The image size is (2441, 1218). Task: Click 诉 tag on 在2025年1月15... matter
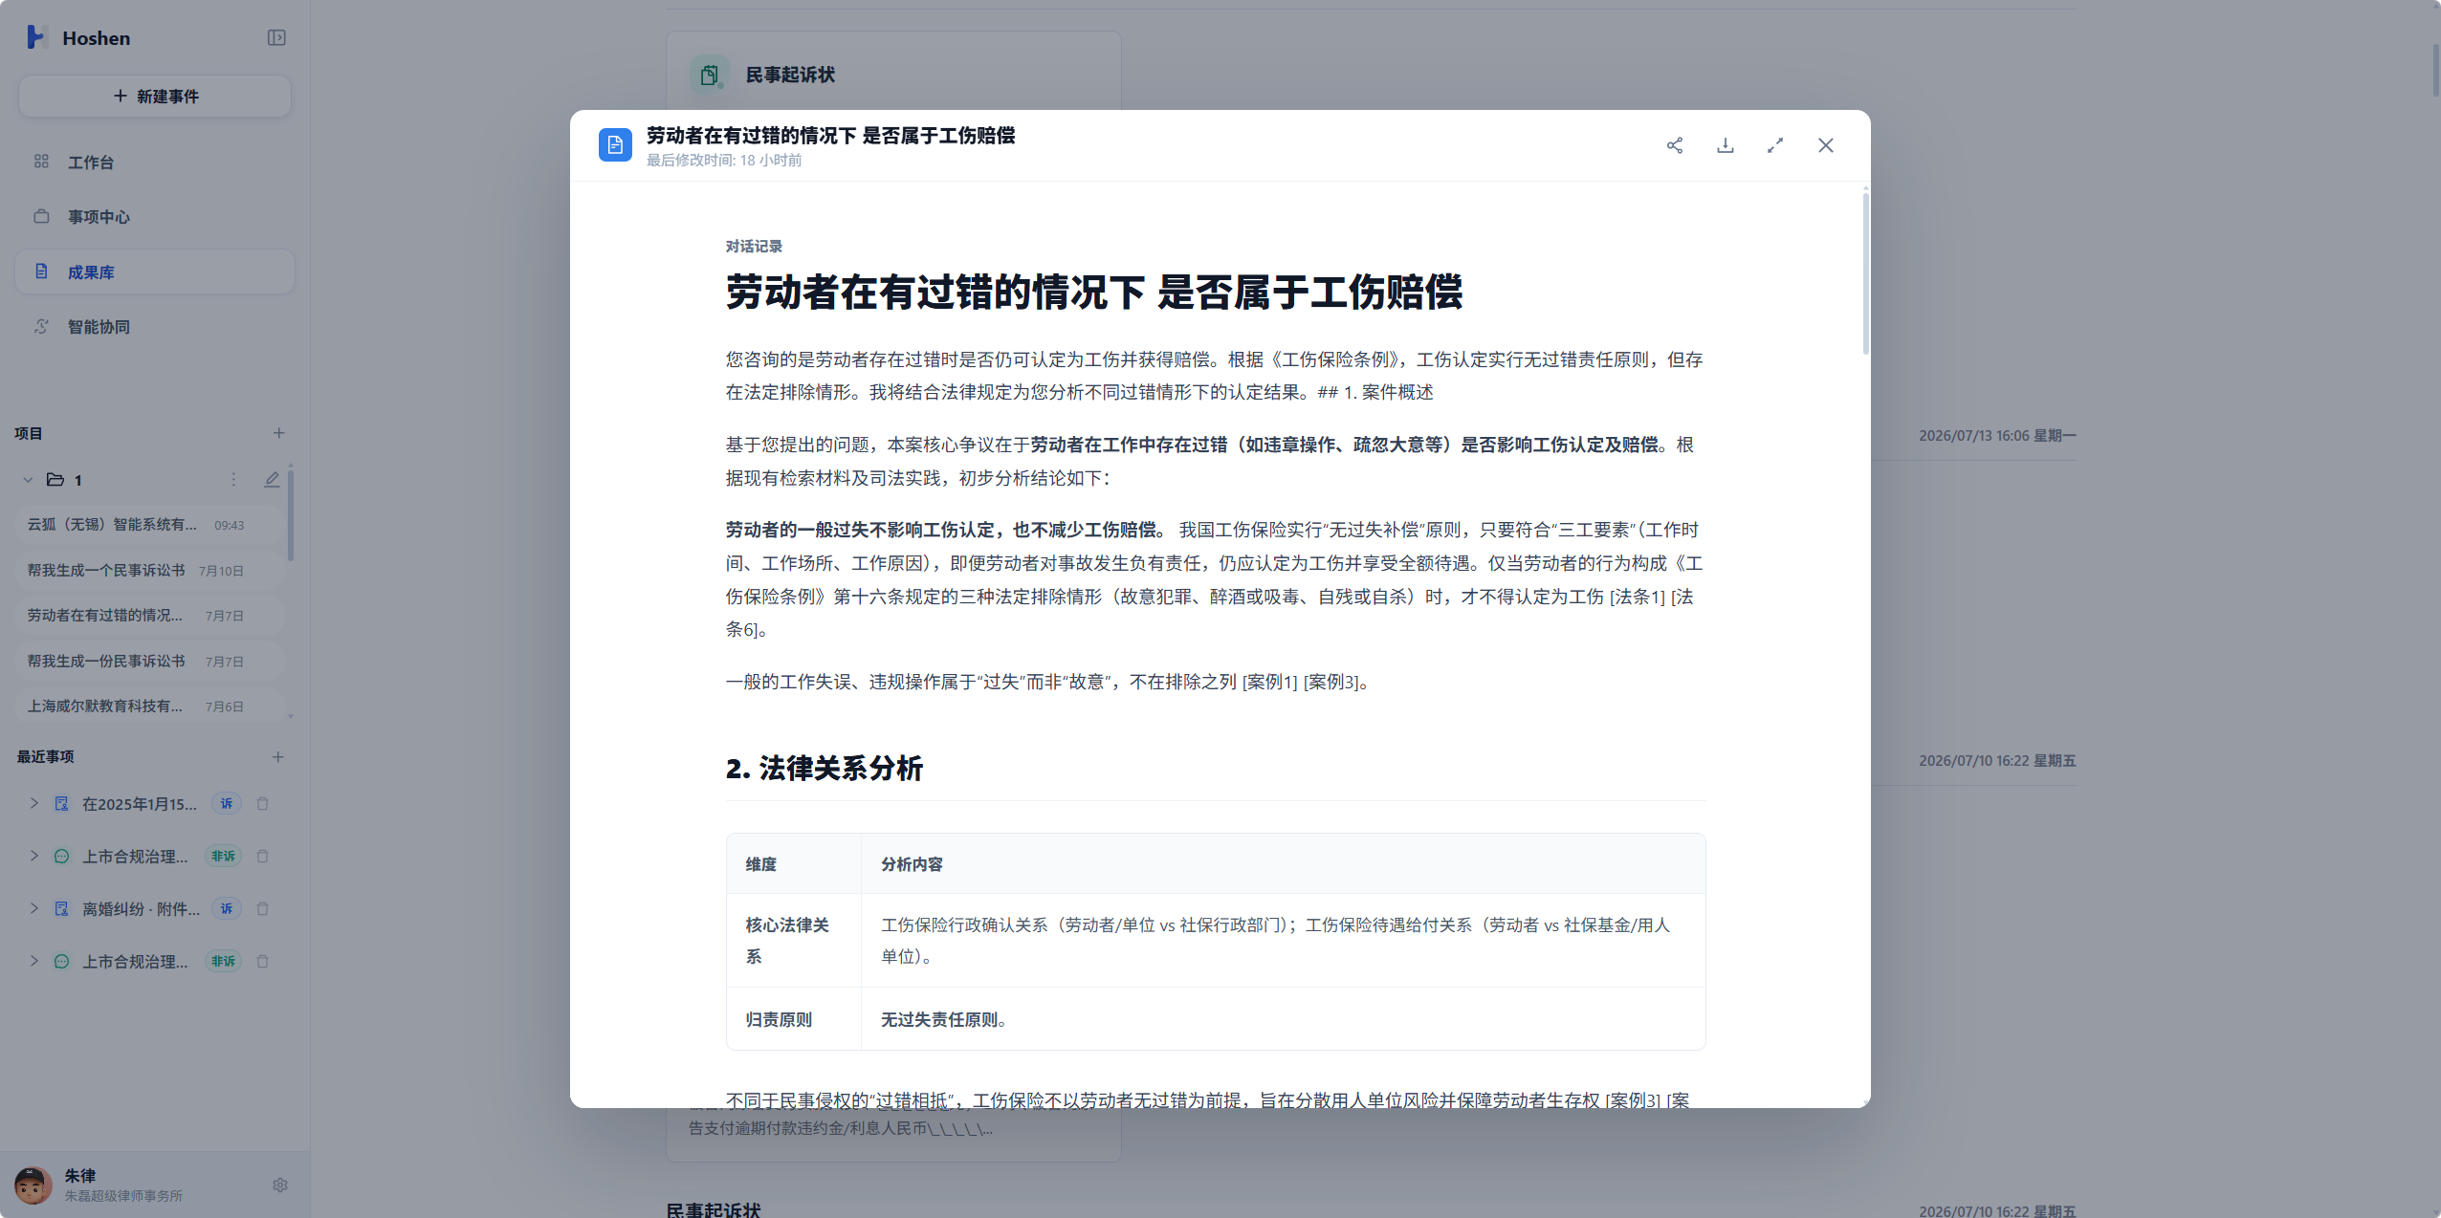[x=227, y=804]
